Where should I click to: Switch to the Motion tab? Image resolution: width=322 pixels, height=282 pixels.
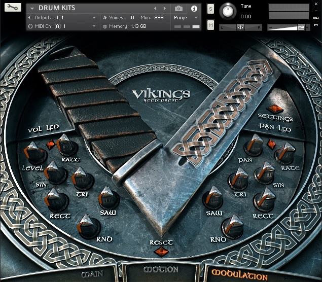point(161,270)
